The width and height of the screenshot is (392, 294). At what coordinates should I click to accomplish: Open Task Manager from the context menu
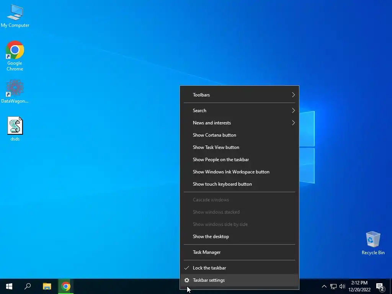(x=239, y=252)
